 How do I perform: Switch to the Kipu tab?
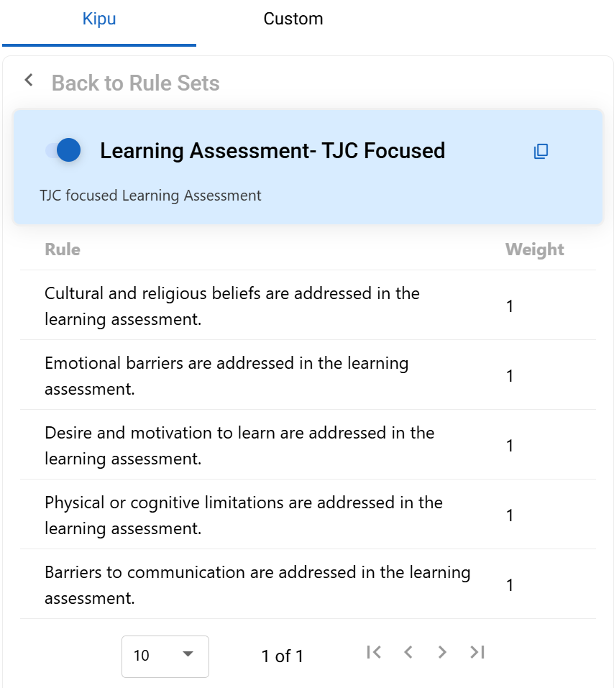[99, 19]
